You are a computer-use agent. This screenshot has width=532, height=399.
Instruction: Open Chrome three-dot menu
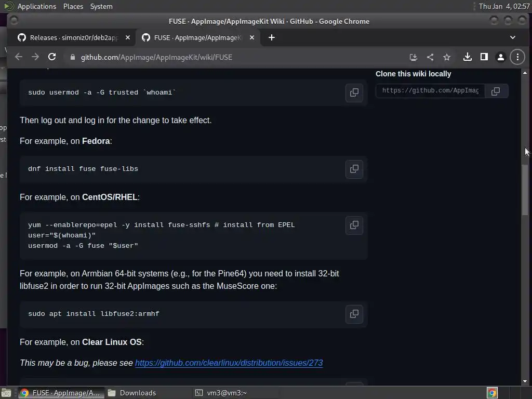click(x=517, y=57)
